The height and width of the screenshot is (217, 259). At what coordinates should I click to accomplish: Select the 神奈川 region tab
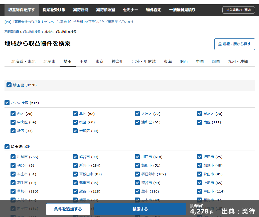(117, 61)
